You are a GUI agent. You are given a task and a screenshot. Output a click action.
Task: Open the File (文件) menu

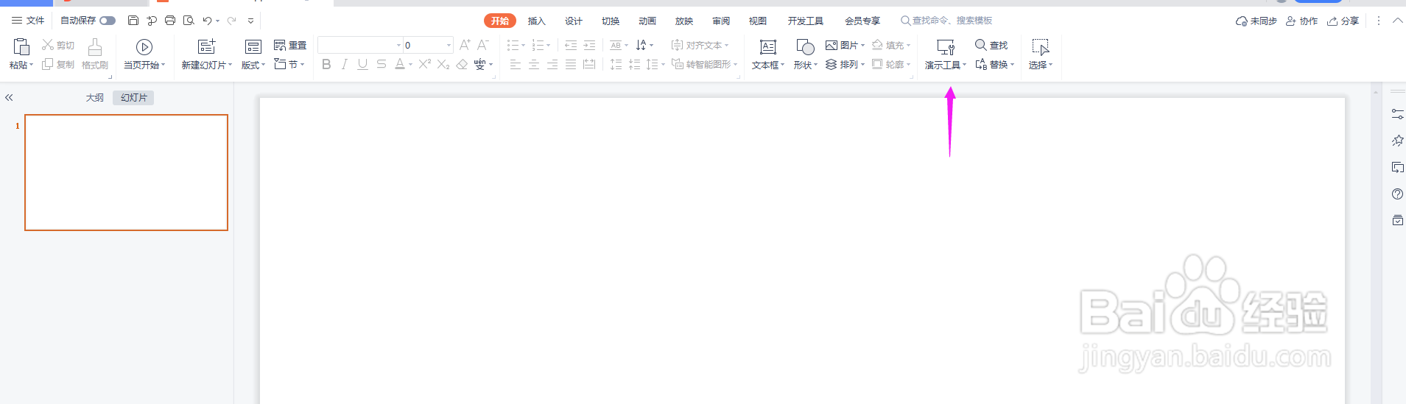pyautogui.click(x=28, y=21)
